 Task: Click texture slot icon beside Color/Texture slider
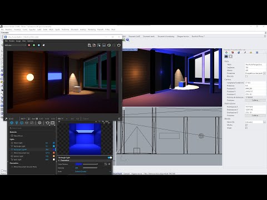click(106, 164)
